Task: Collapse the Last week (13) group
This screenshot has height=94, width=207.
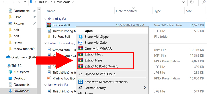Action: pos(46,85)
